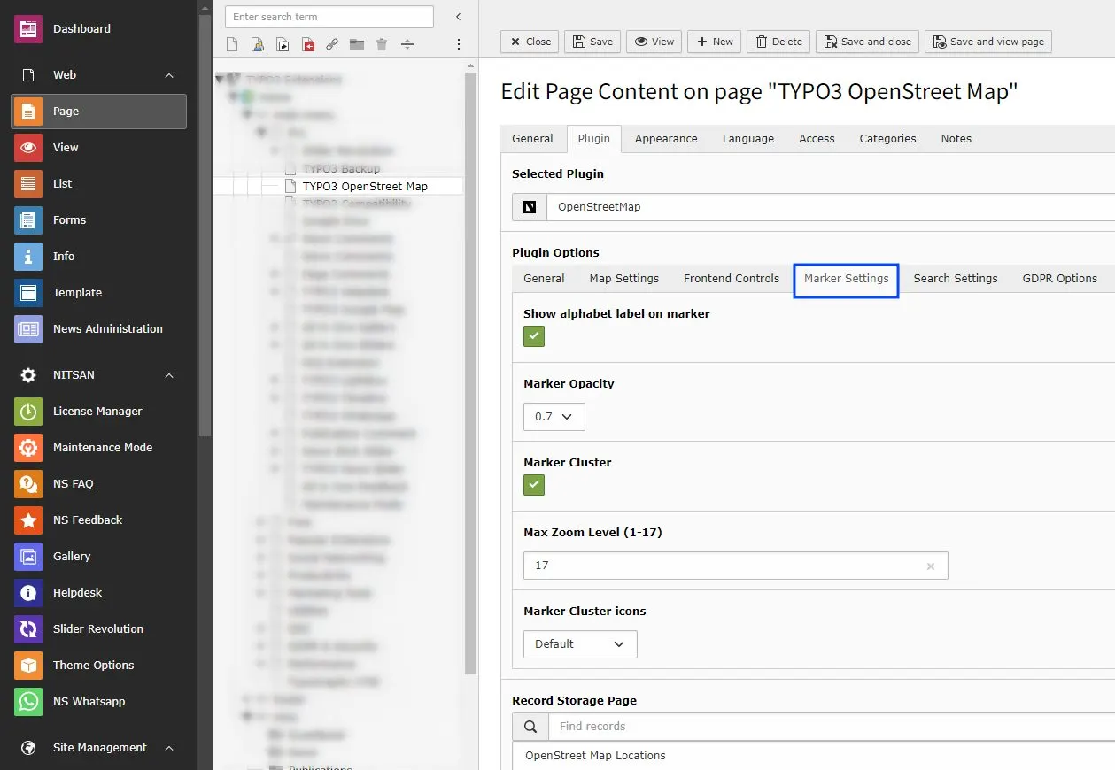The image size is (1115, 770).
Task: Open the GDPR Options tab
Action: [1060, 279]
